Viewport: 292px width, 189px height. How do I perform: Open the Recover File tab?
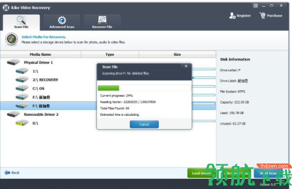click(x=102, y=22)
